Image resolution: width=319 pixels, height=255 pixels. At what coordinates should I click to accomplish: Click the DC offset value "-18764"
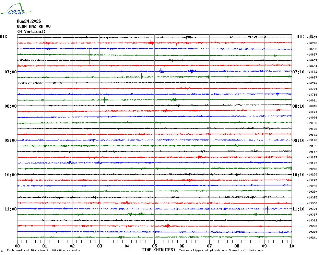[x=312, y=89]
